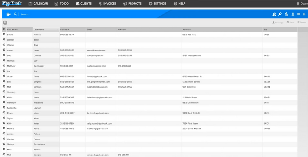Open gear menu for Weston Baker row

pos(4,39)
